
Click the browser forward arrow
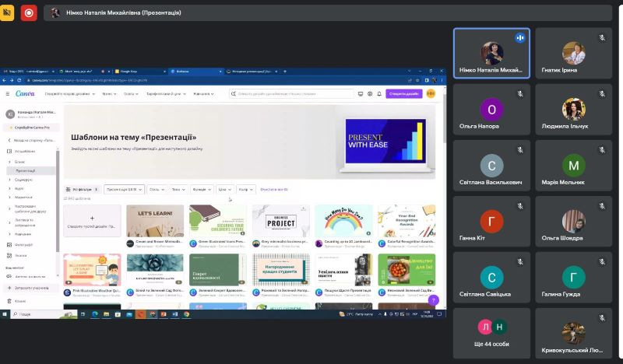pyautogui.click(x=12, y=80)
